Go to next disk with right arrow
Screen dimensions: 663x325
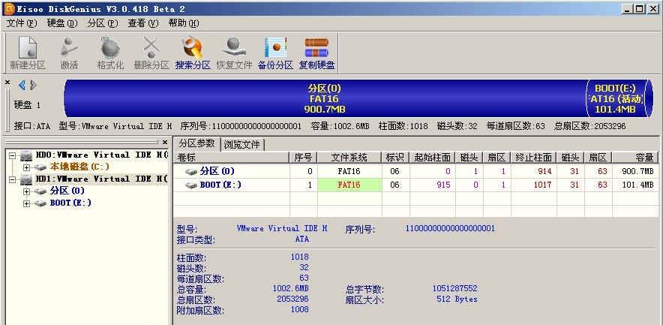click(33, 86)
